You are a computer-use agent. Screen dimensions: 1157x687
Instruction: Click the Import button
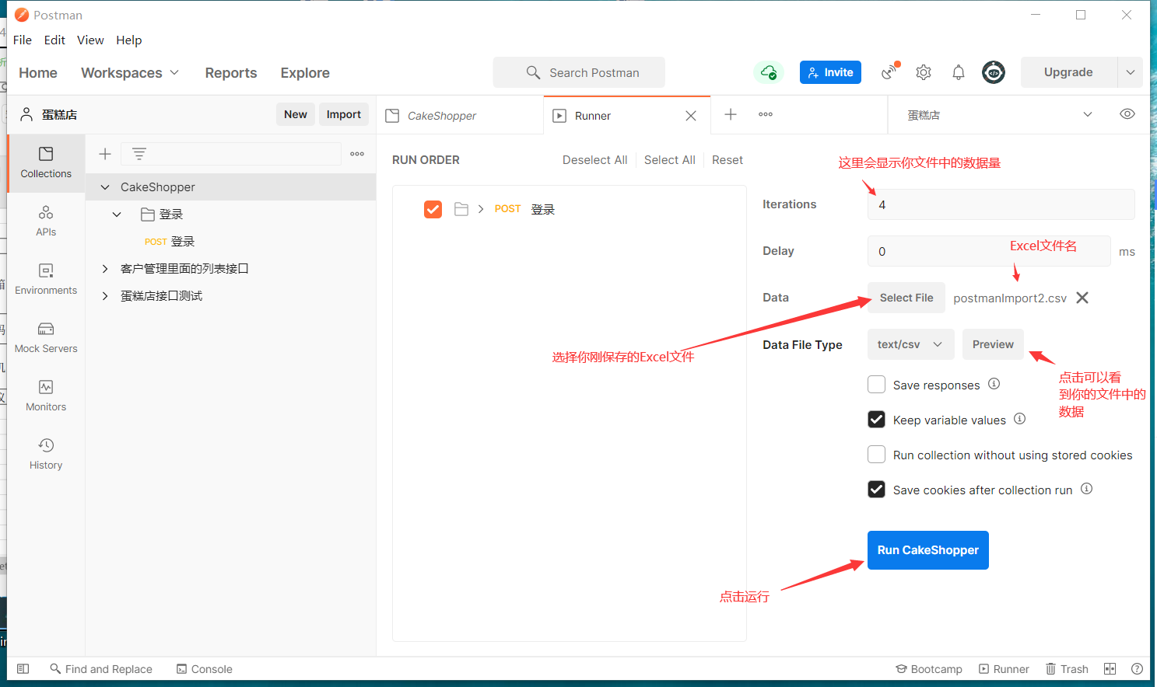343,114
